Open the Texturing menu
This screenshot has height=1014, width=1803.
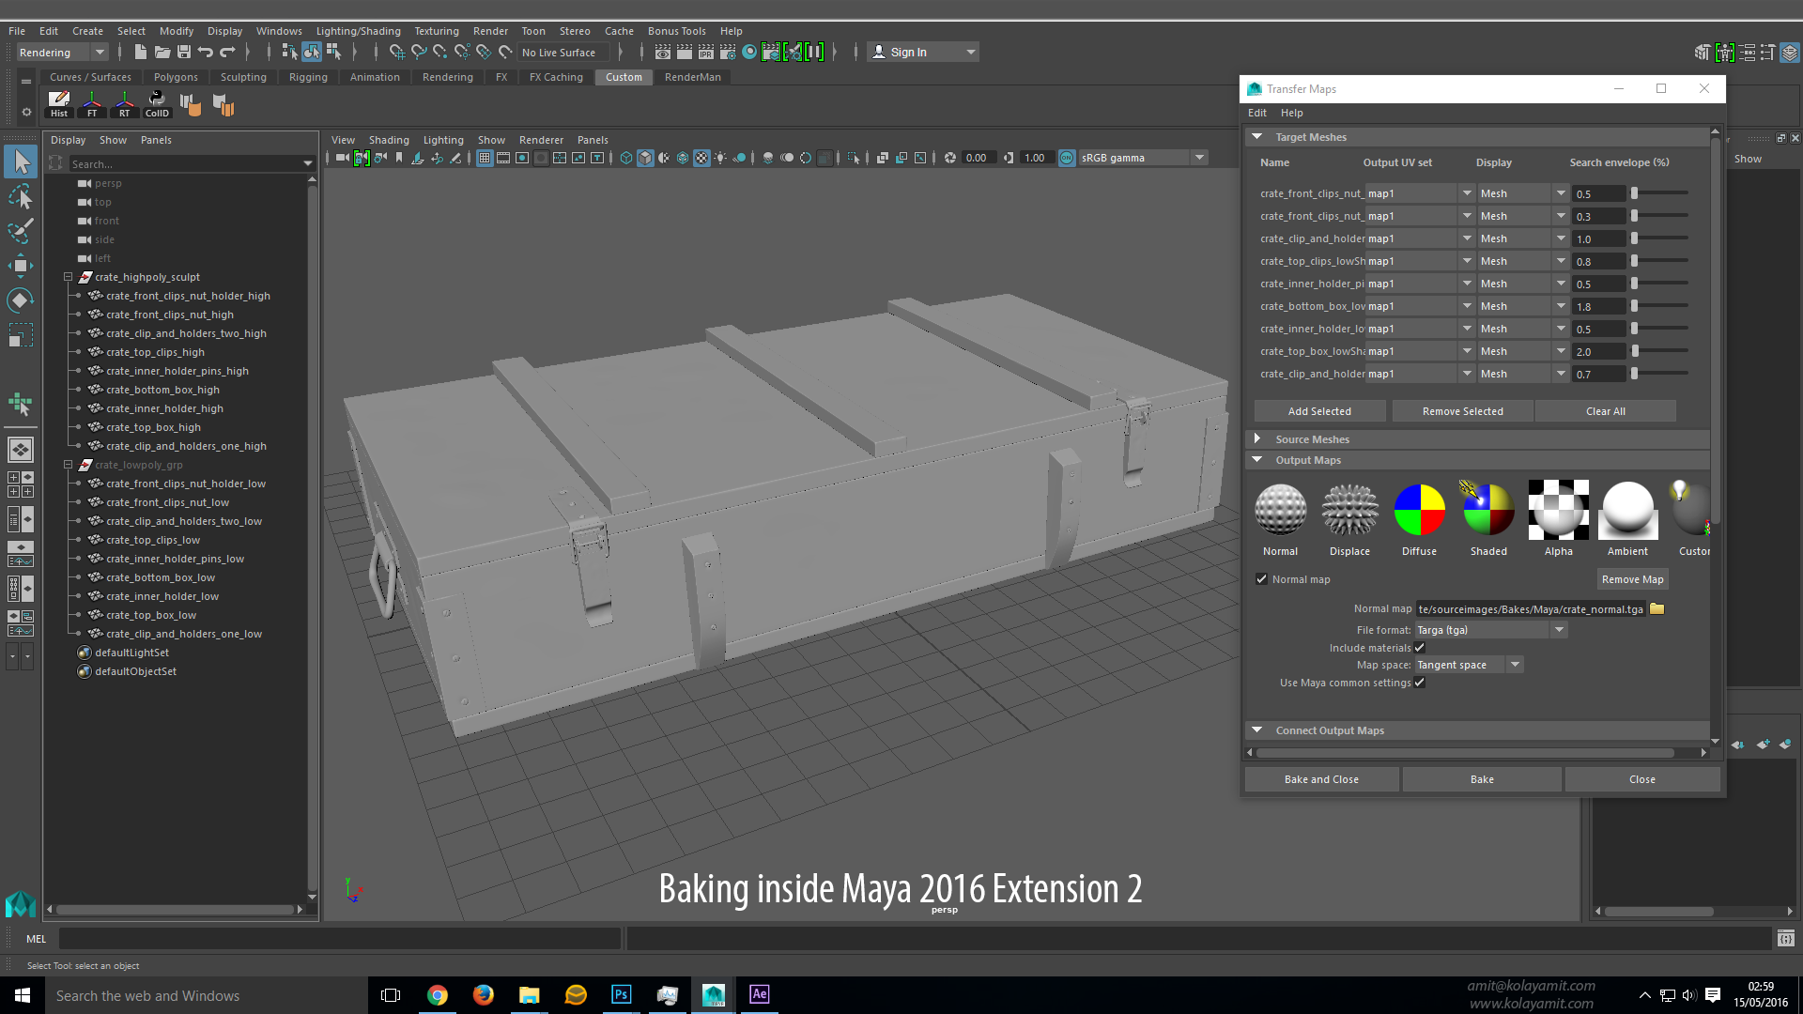coord(437,31)
